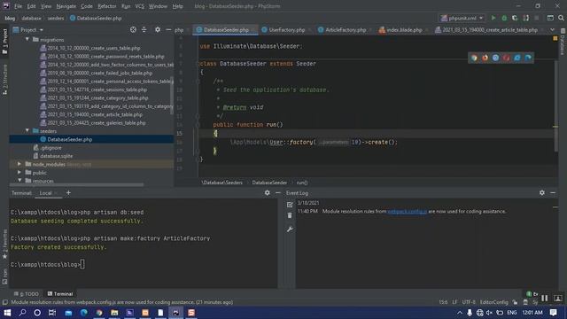Click the terminal command prompt input
567x319 pixels.
tap(82, 264)
